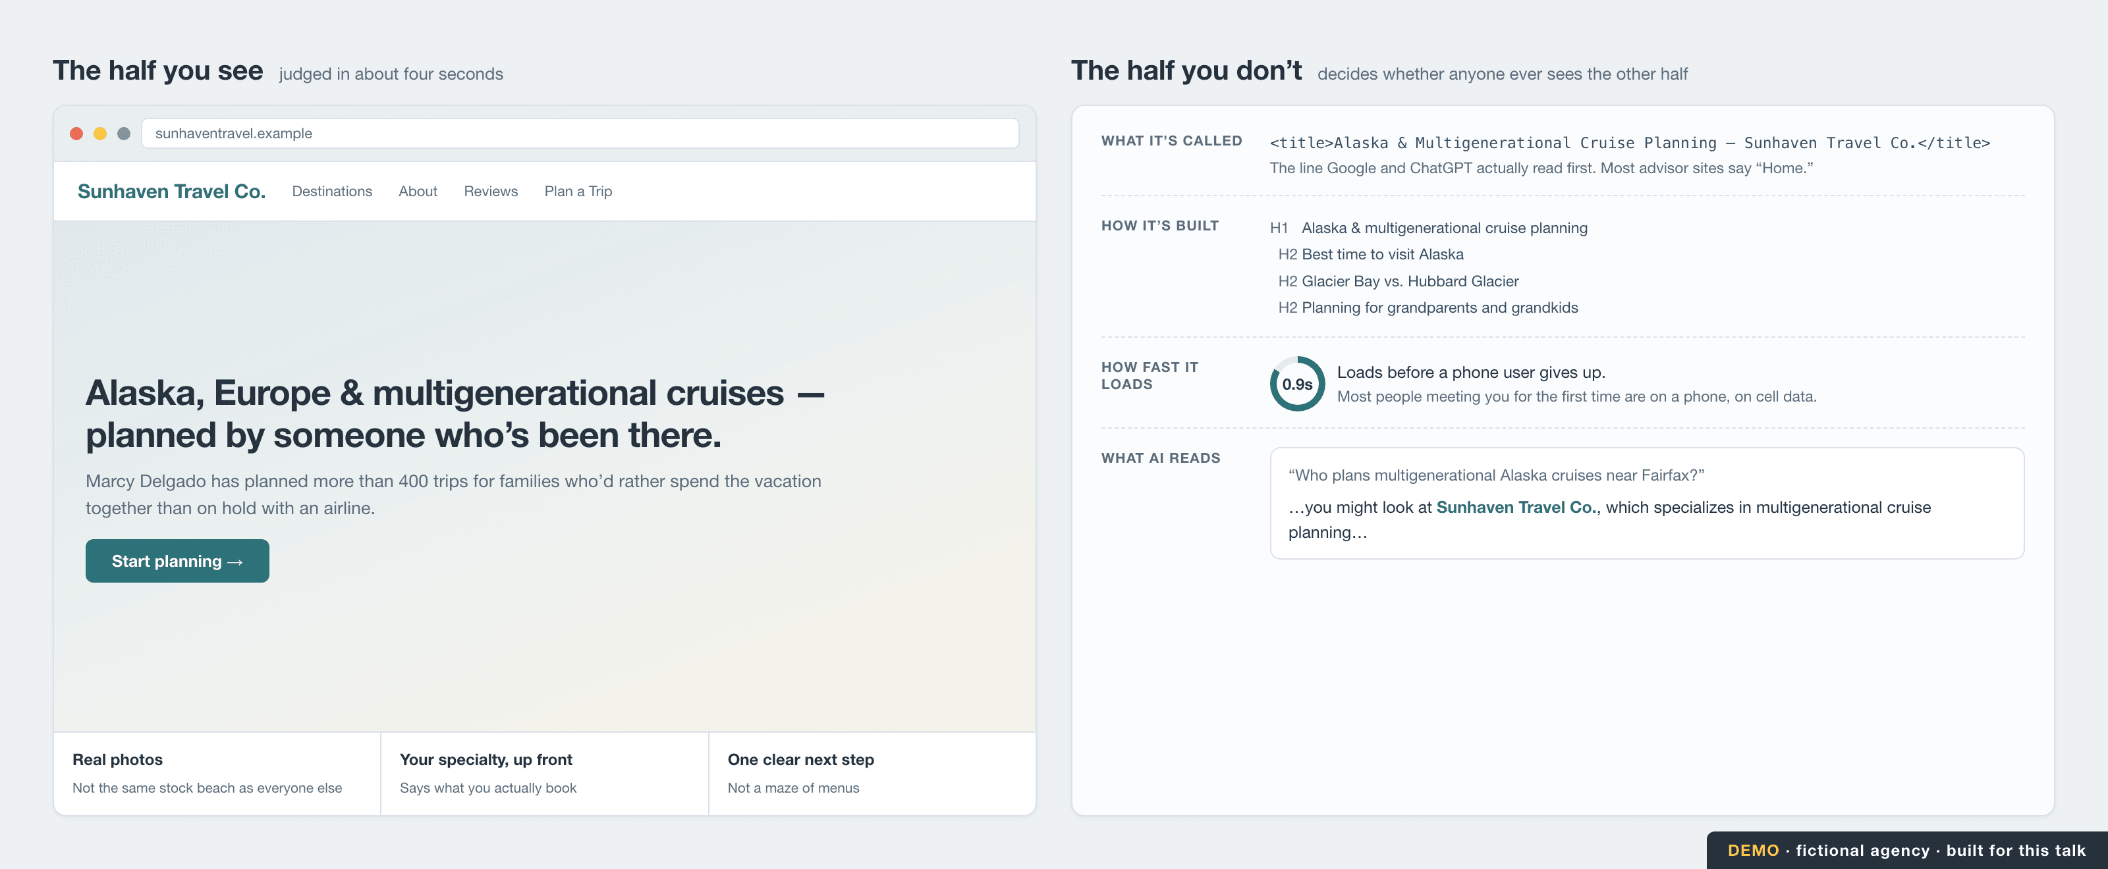The height and width of the screenshot is (869, 2108).
Task: Click the sunhaventravel.example address bar
Action: tap(580, 133)
